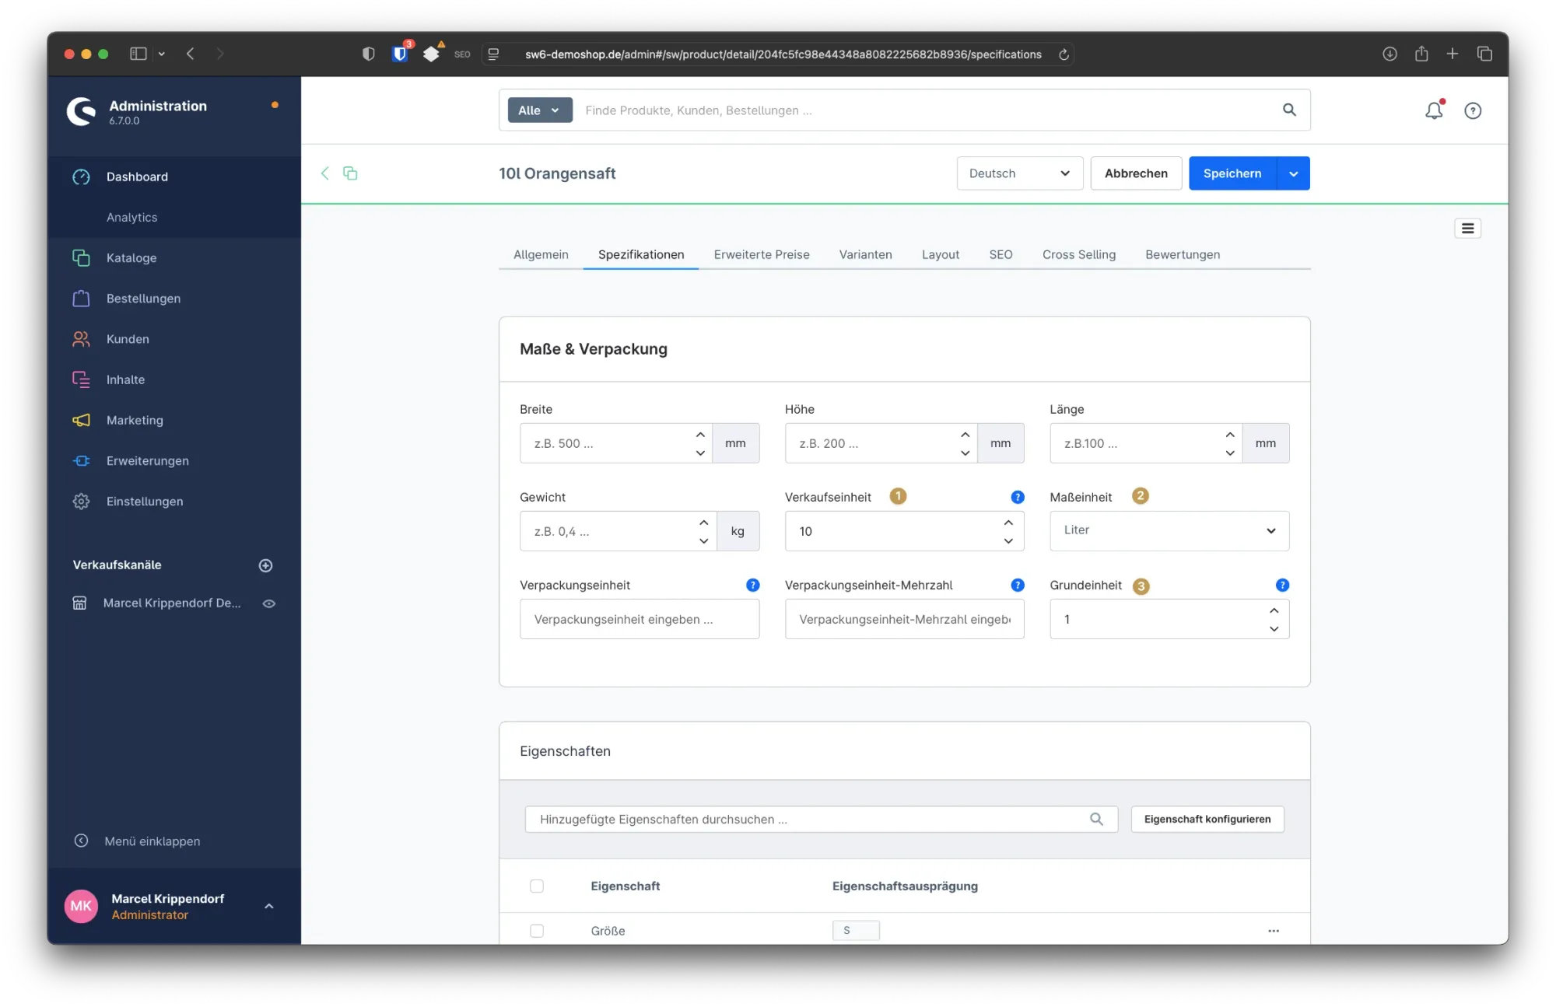Click the back arrow beside product title
The width and height of the screenshot is (1556, 1007).
point(325,173)
